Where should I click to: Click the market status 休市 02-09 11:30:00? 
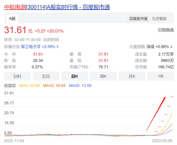tap(22, 40)
